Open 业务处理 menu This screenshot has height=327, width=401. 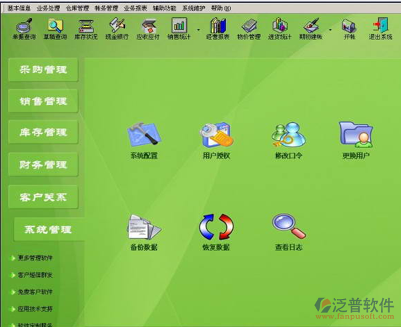[48, 9]
